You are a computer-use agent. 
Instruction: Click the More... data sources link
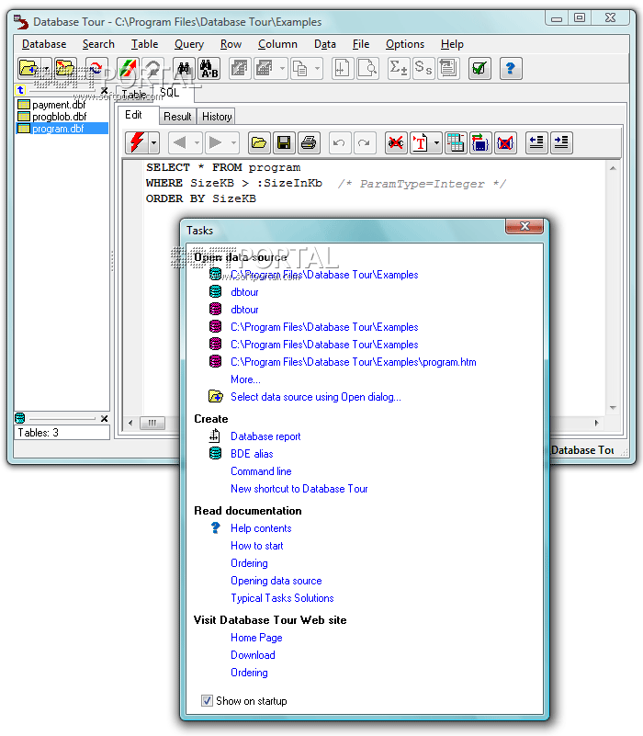click(245, 379)
